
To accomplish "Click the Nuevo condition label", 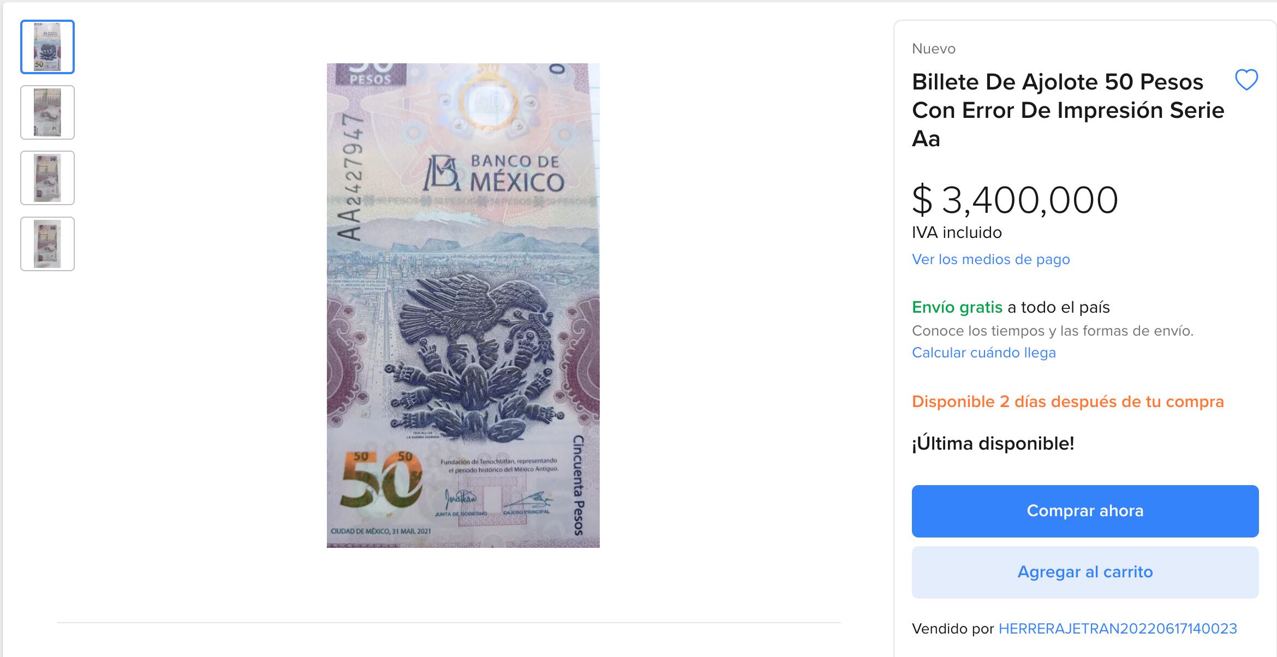I will coord(934,49).
